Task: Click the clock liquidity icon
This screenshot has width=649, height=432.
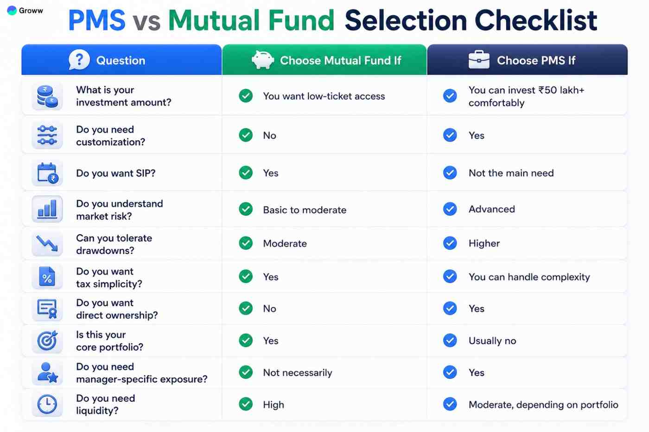Action: point(47,404)
